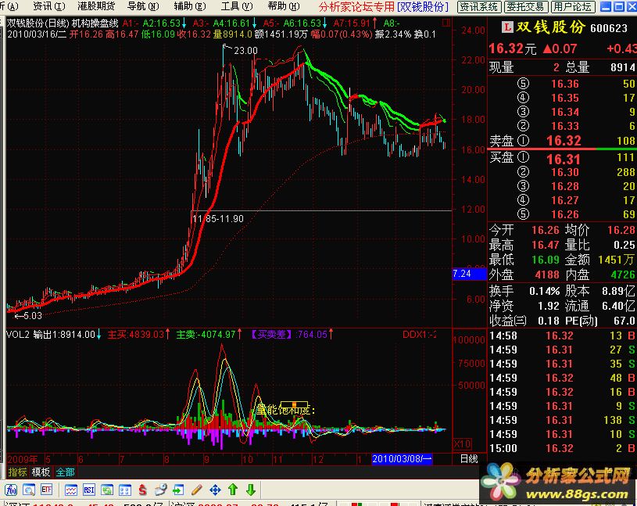Click the red L marker beside 双钱股份
This screenshot has height=506, width=637.
click(507, 27)
